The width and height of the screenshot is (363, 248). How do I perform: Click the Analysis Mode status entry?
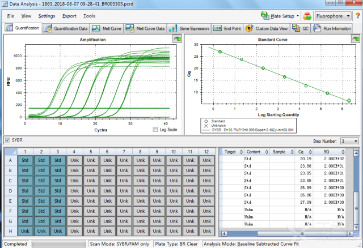coord(251,244)
